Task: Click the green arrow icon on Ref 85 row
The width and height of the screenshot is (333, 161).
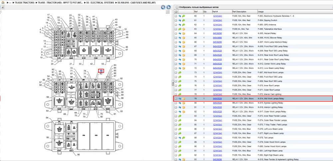Action: point(180,125)
